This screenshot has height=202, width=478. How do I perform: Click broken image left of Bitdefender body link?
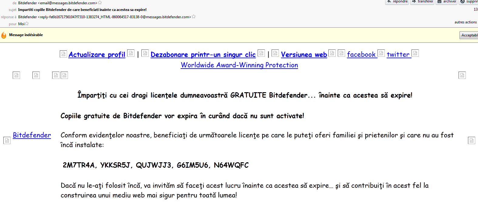tap(7, 140)
